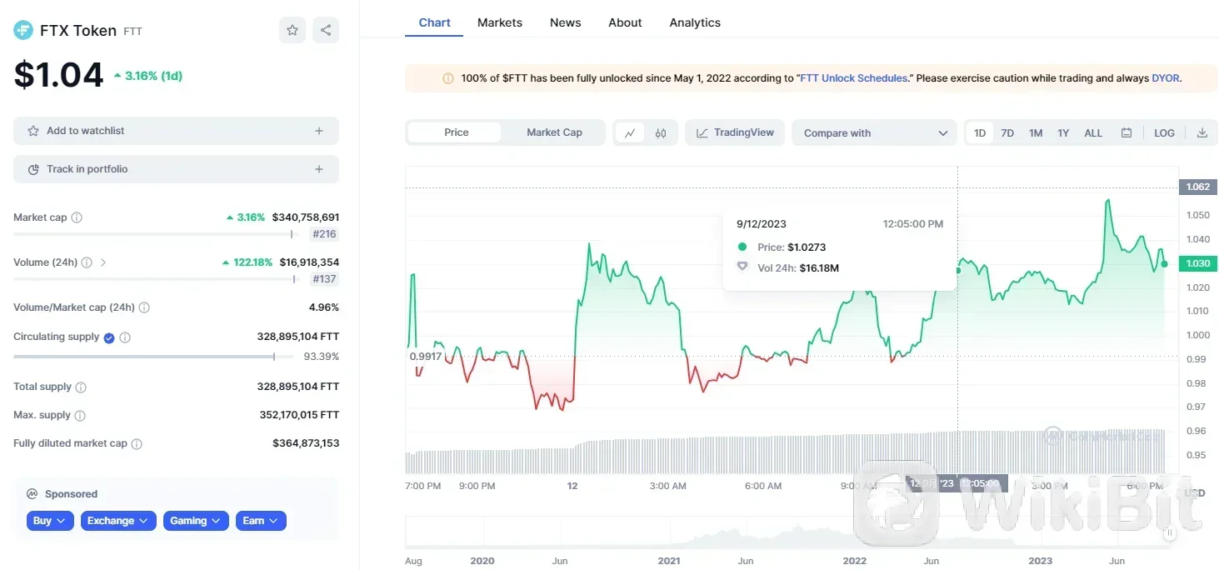Open the Markets tab
Viewport: 1219px width, 570px height.
pyautogui.click(x=500, y=22)
